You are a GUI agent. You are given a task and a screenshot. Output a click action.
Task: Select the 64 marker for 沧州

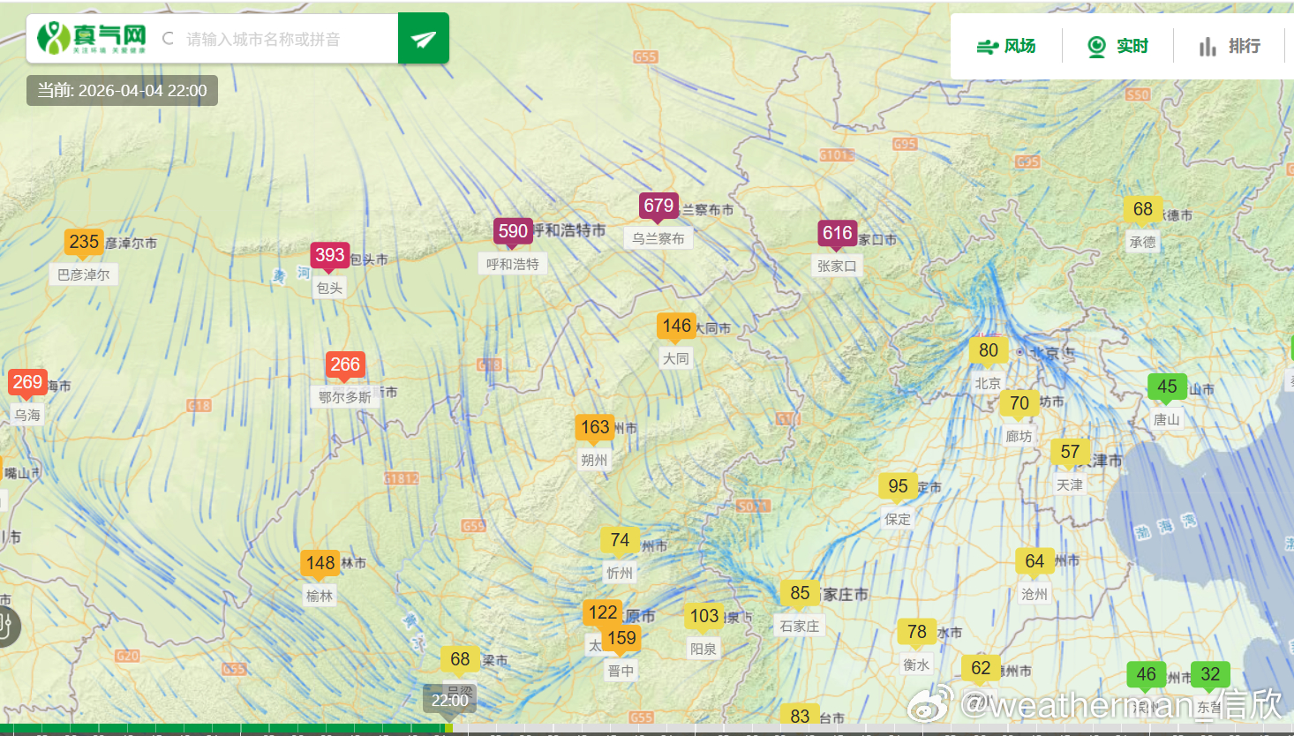(1034, 561)
